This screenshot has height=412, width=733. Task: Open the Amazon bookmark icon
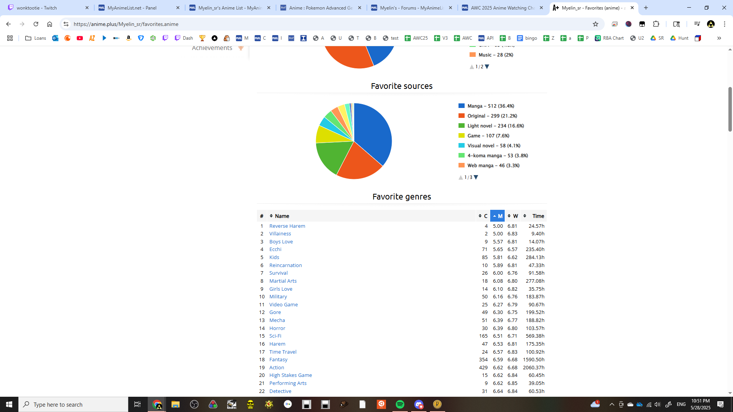[129, 38]
